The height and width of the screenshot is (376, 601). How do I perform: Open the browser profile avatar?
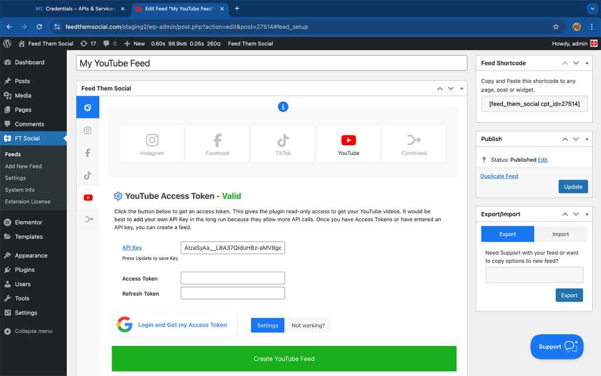(x=576, y=27)
